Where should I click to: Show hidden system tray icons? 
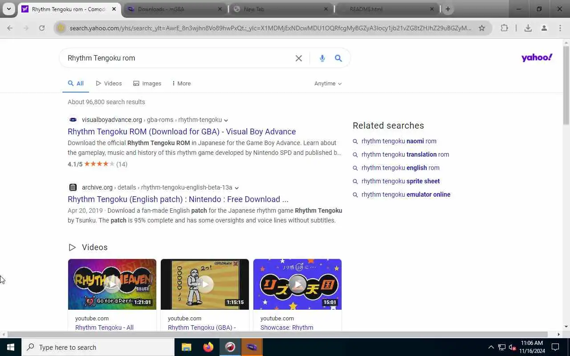pos(491,347)
